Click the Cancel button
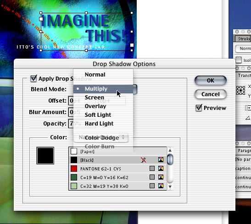 click(211, 94)
